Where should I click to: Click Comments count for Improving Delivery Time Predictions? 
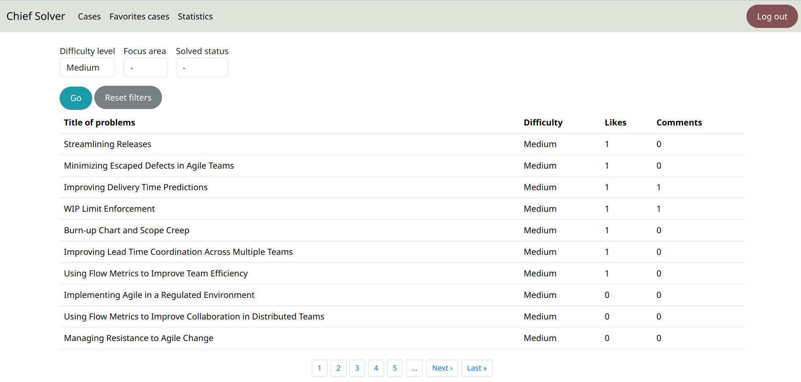(658, 187)
